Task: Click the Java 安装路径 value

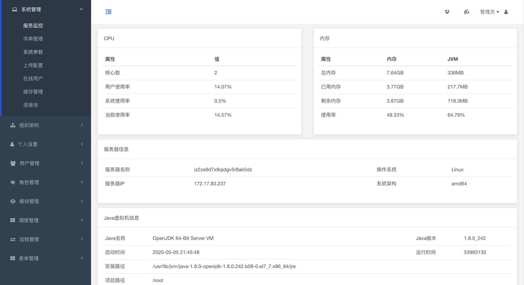Action: coord(224,267)
